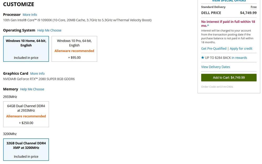Viewport: 262px width, 164px height.
Task: Click the blue rewards star icon
Action: [203, 58]
